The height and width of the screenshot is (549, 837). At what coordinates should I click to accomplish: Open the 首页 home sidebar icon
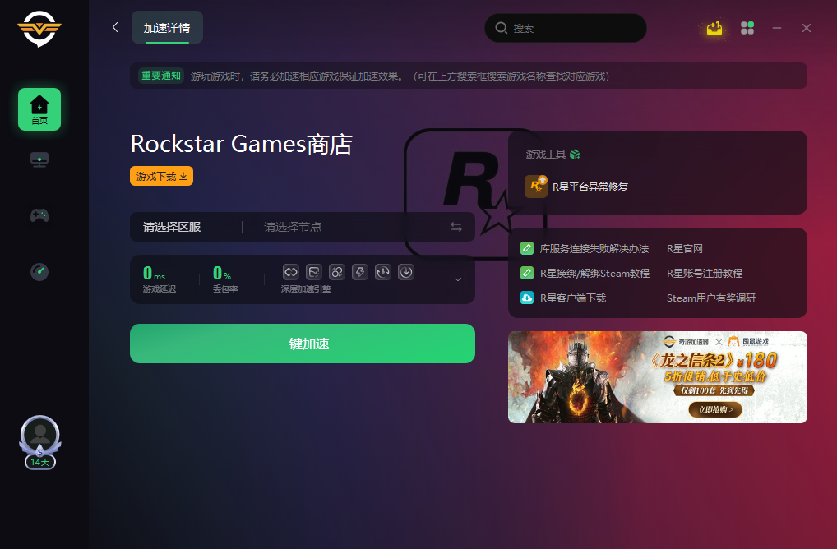tap(39, 109)
